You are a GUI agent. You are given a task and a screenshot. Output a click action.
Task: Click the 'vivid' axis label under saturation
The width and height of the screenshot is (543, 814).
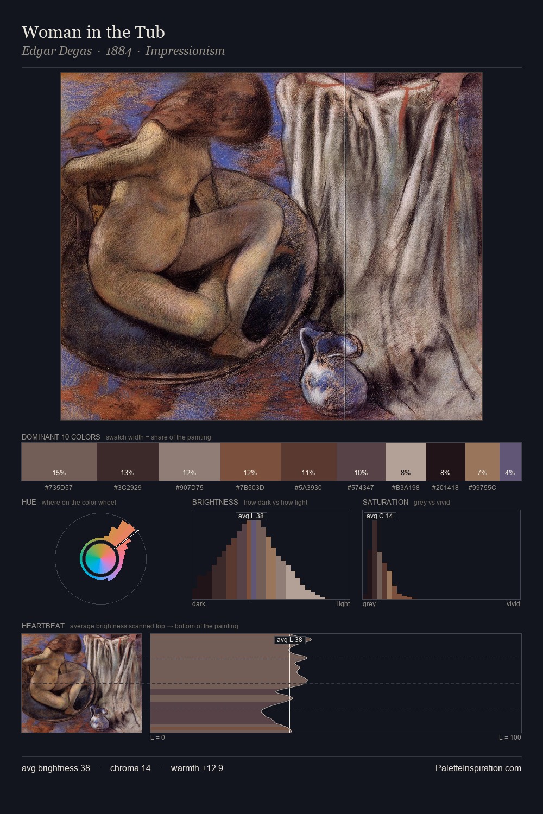[513, 604]
